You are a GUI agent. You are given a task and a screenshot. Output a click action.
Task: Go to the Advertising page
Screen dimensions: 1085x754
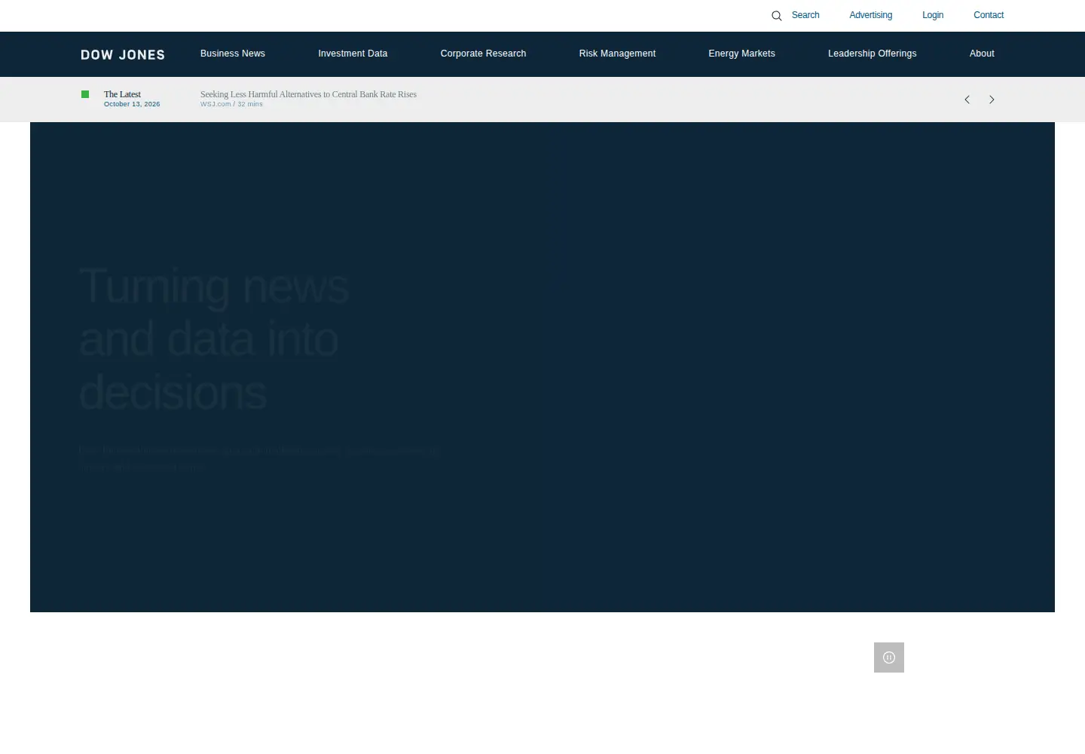click(870, 15)
